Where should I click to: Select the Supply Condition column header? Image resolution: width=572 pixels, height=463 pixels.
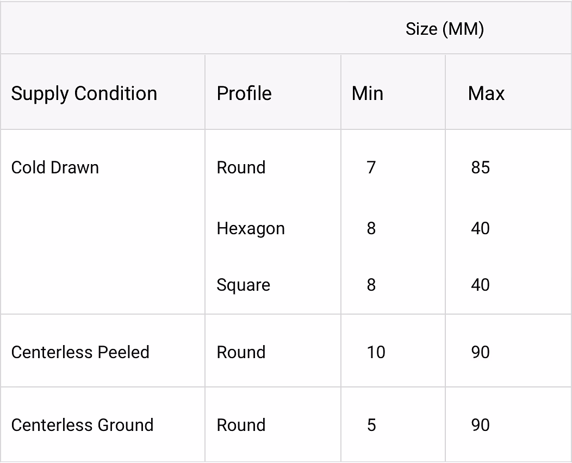[x=84, y=93]
